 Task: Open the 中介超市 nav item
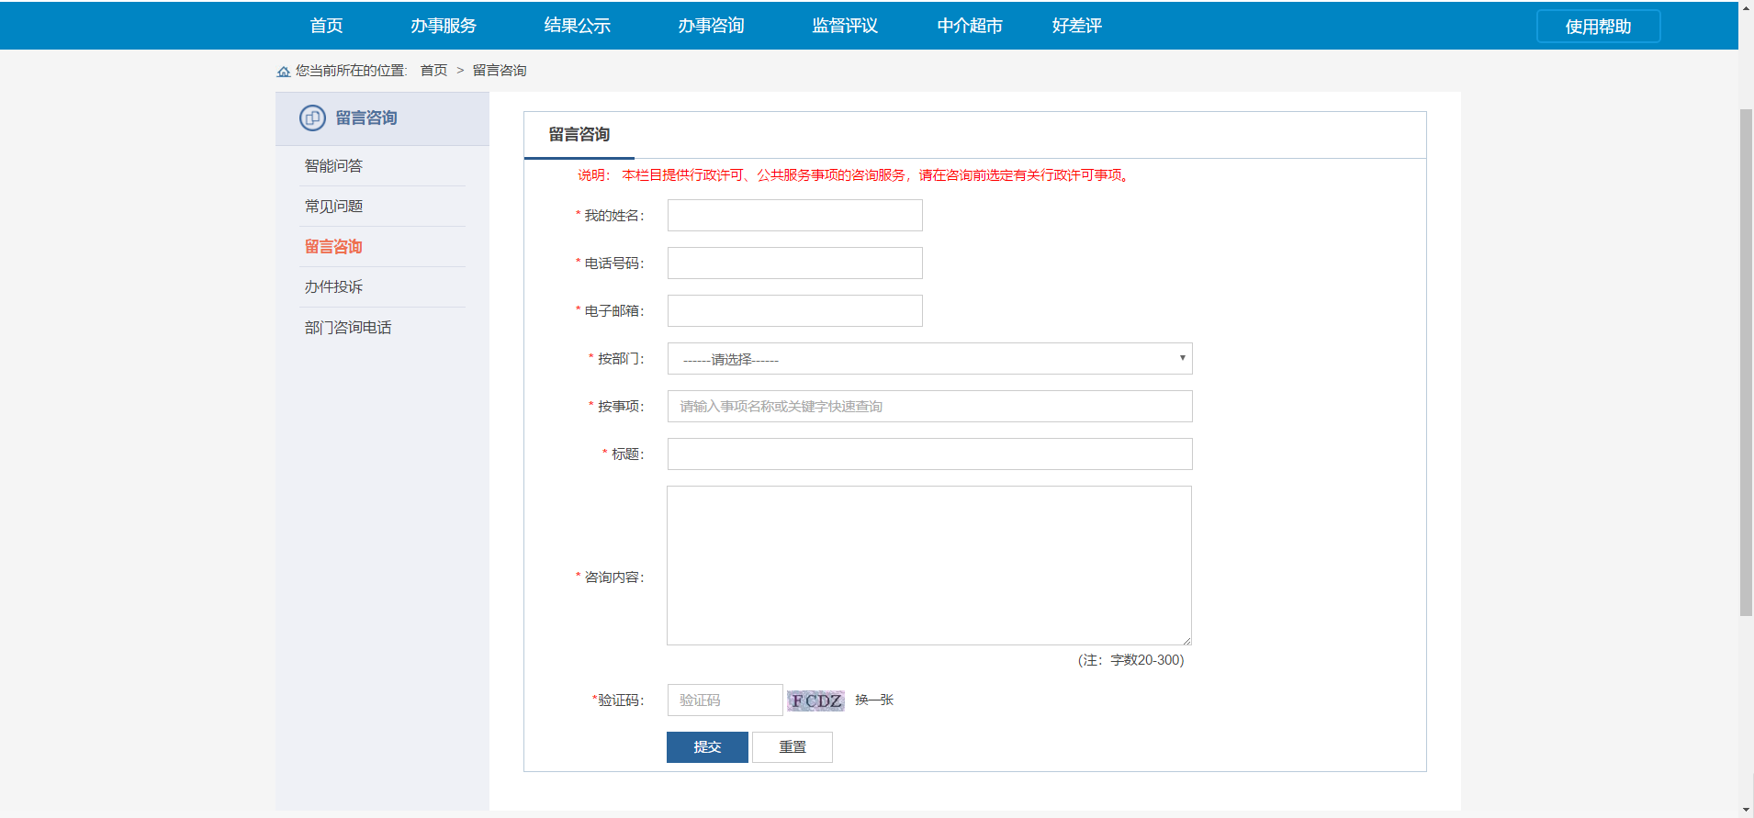[x=970, y=26]
